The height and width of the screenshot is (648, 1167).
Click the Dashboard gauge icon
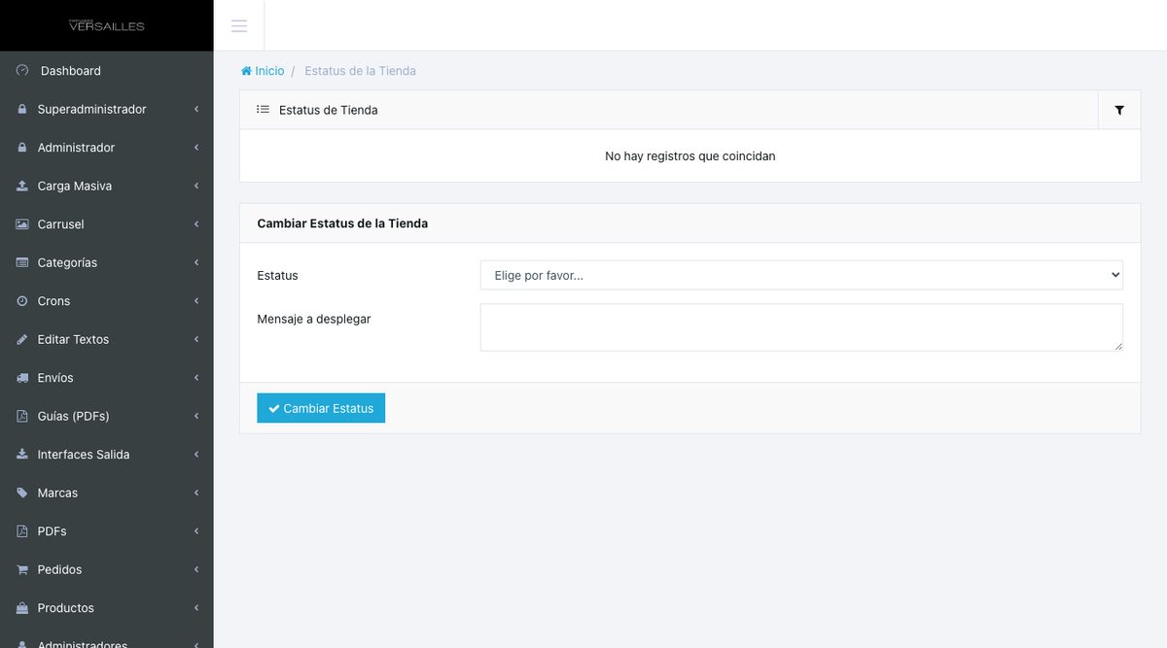(x=22, y=70)
